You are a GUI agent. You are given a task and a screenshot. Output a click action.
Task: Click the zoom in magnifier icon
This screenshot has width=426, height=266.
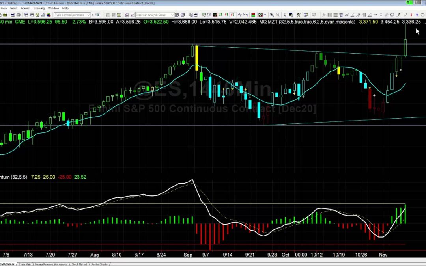[x=272, y=15]
